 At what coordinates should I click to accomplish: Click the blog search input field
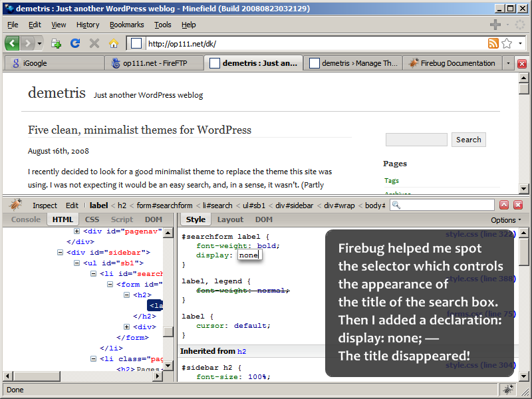[416, 140]
